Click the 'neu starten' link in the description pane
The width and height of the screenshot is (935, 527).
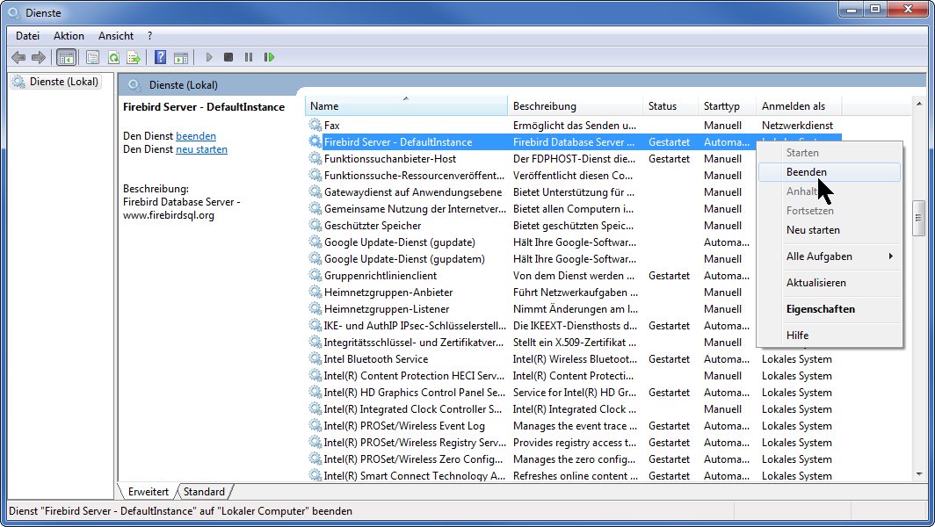click(201, 149)
